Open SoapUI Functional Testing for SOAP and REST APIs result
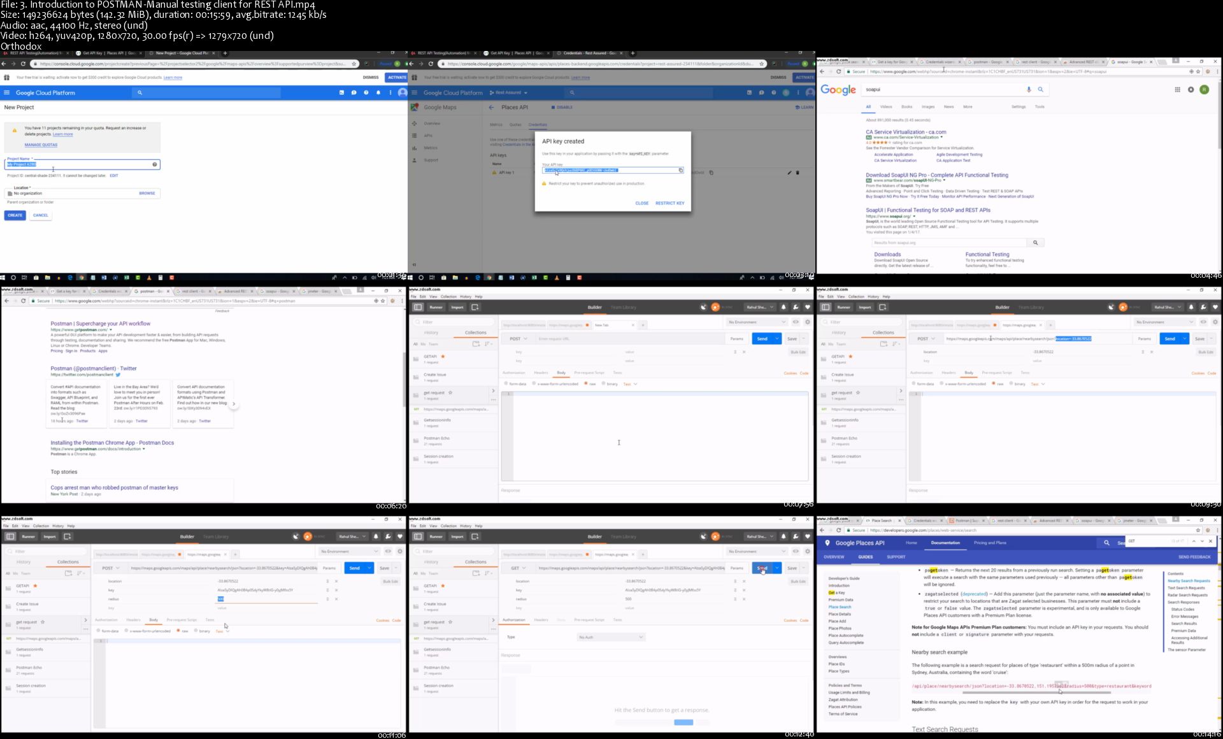The height and width of the screenshot is (739, 1223). pyautogui.click(x=927, y=210)
